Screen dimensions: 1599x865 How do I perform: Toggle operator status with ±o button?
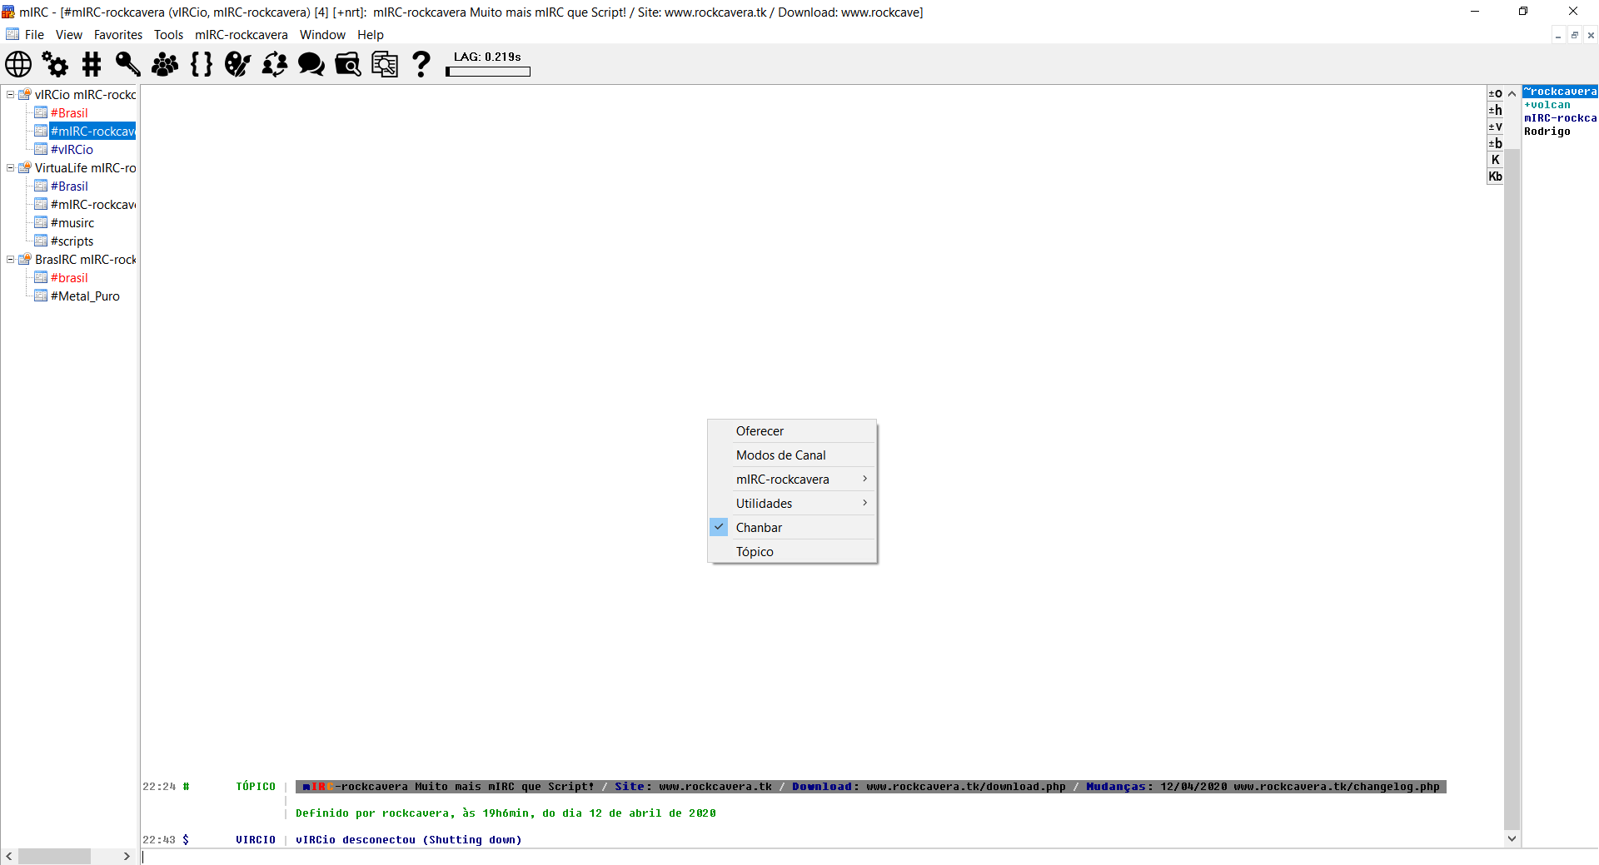(x=1495, y=94)
